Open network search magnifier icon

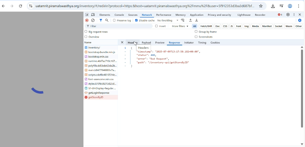(107, 20)
